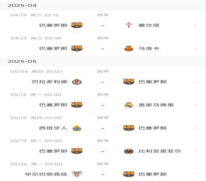Screen dimensions: 206x181
Task: Click the Villarreal crest icon
Action: click(129, 151)
